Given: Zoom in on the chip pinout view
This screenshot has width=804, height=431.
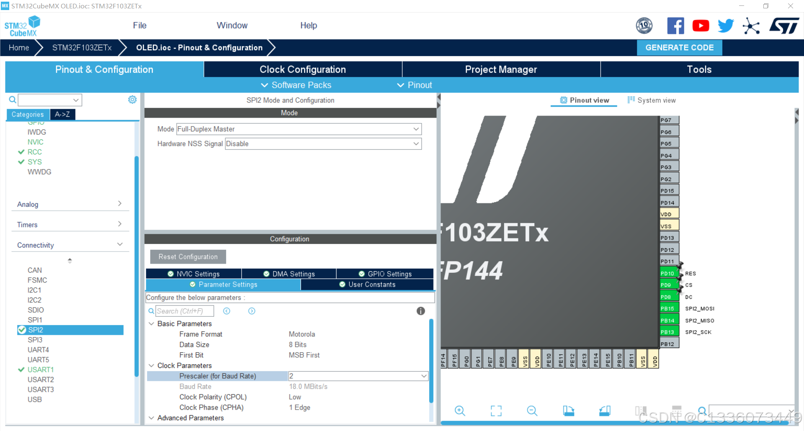Looking at the screenshot, I should (x=460, y=410).
